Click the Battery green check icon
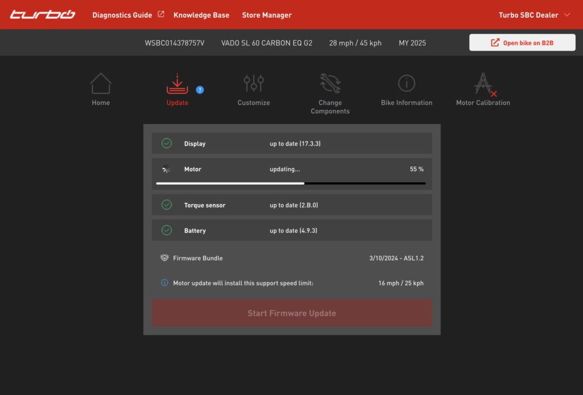583x395 pixels. pos(167,230)
